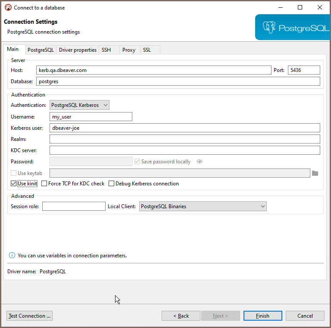This screenshot has height=328, width=331.
Task: Click the DBeaver app icon in title bar
Action: click(x=8, y=8)
